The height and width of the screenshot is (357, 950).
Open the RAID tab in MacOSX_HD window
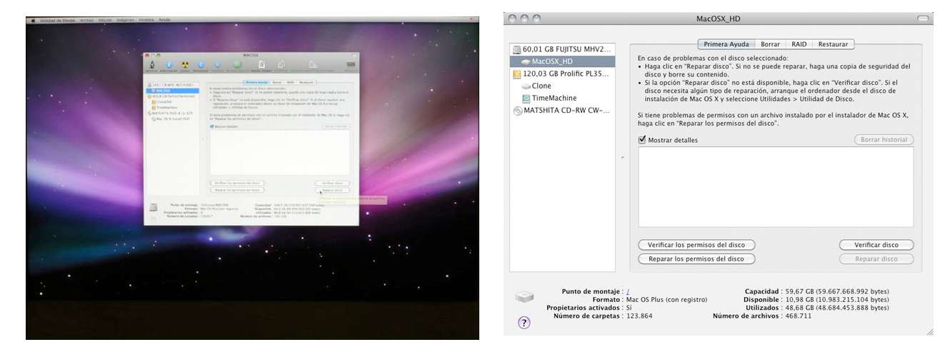click(x=799, y=44)
